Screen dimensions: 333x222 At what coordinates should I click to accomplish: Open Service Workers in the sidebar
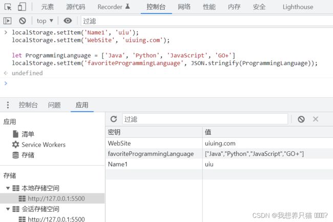44,145
